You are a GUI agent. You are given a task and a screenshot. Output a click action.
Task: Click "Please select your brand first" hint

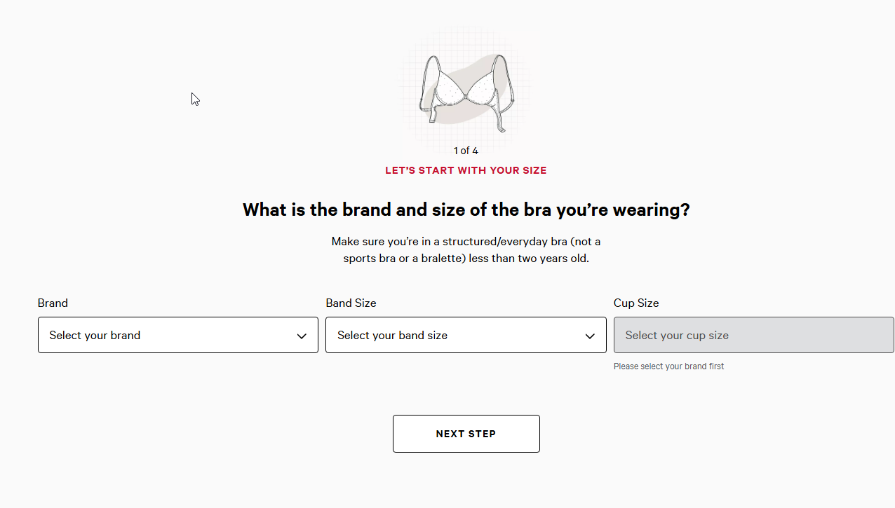point(668,366)
